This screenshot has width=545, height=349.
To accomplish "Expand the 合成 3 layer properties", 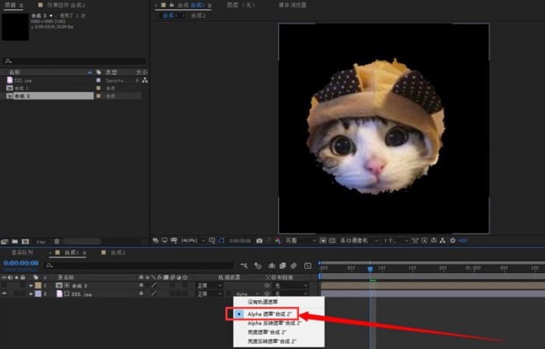I will pos(31,286).
